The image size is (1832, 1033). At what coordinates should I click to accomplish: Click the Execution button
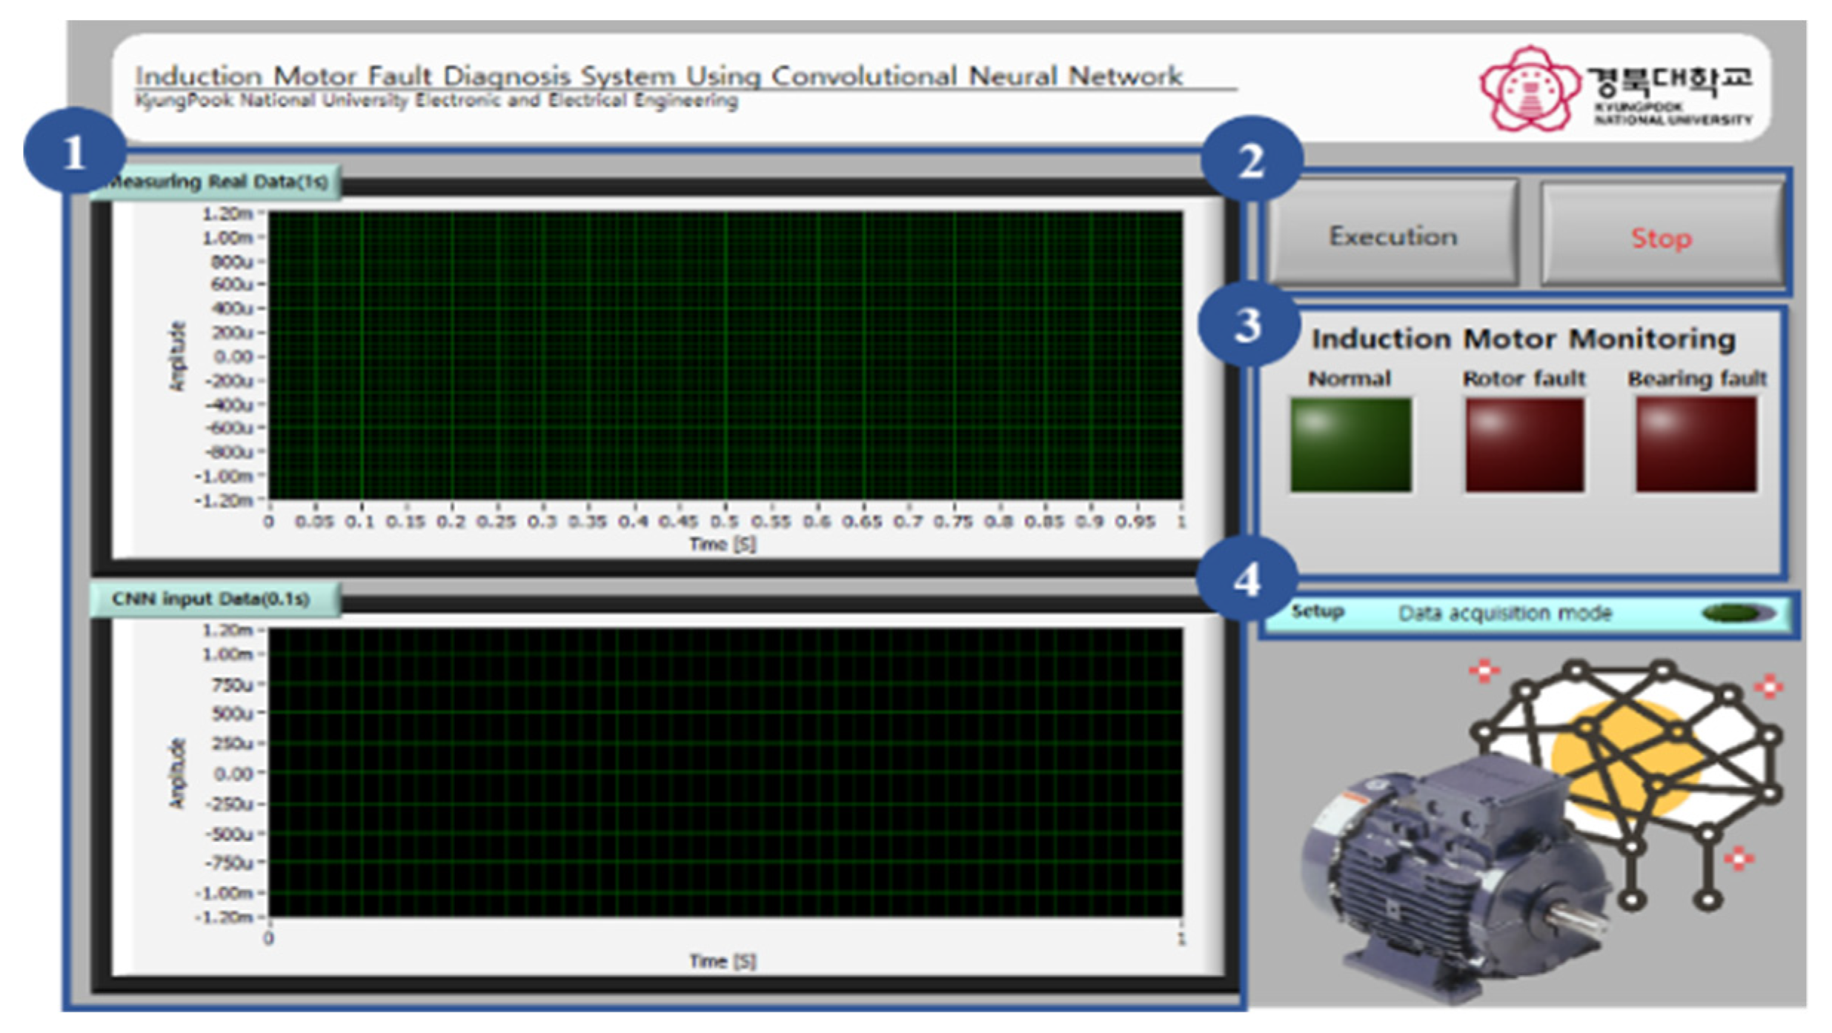[1393, 233]
